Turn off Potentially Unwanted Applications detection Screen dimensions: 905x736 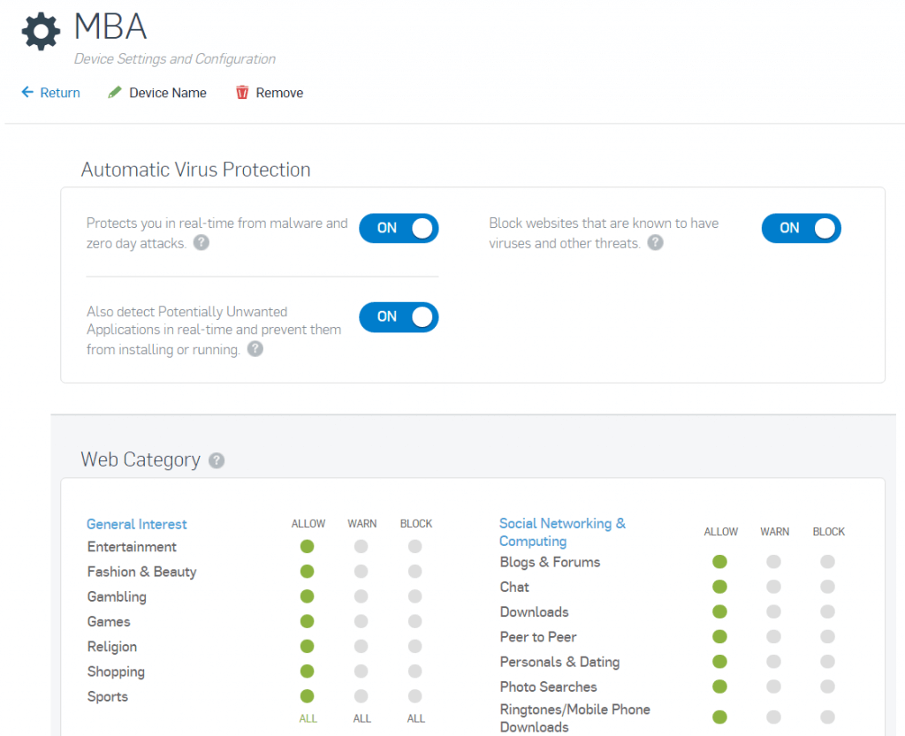tap(399, 316)
